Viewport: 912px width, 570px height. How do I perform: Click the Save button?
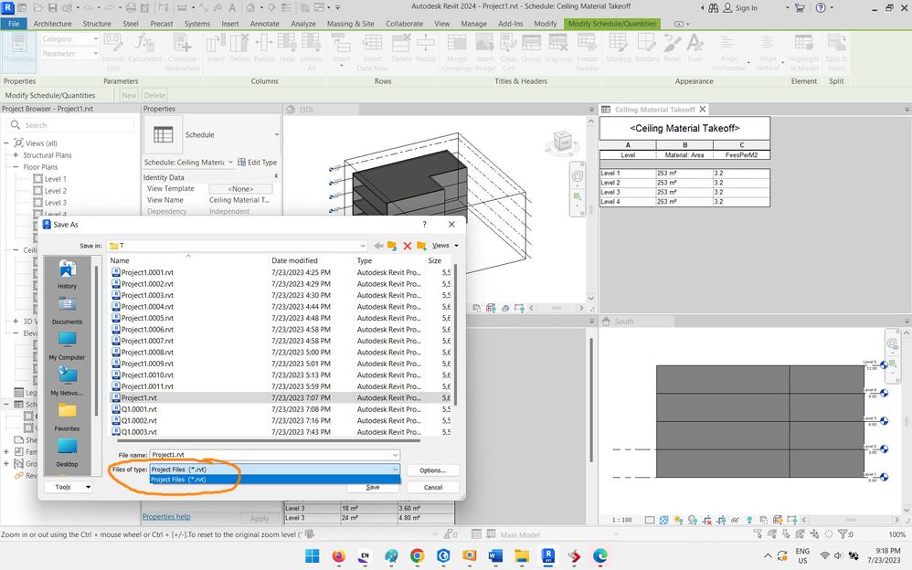373,487
